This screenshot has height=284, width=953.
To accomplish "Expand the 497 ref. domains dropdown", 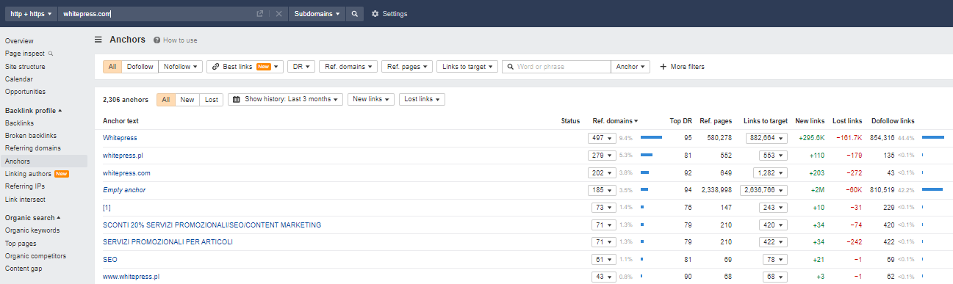I will pos(602,138).
